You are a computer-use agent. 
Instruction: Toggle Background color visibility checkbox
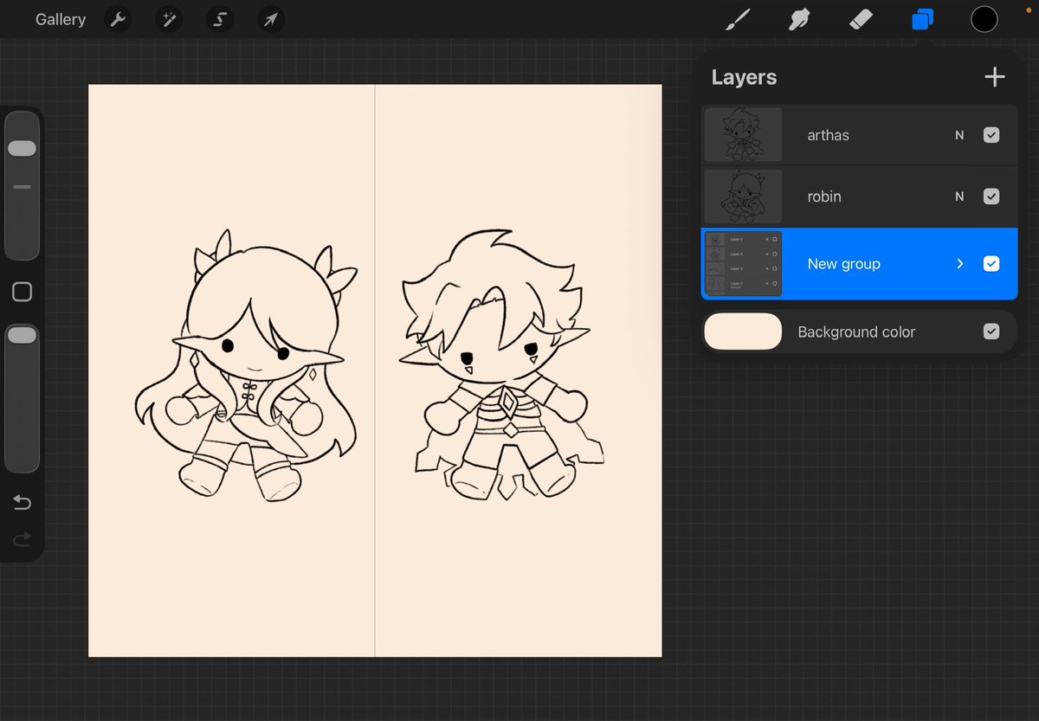coord(992,332)
